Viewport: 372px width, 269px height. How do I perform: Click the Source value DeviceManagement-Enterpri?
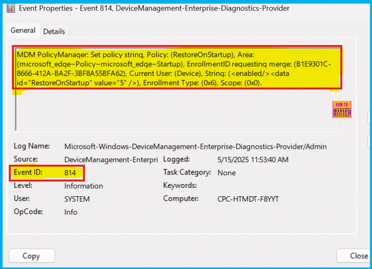click(111, 160)
